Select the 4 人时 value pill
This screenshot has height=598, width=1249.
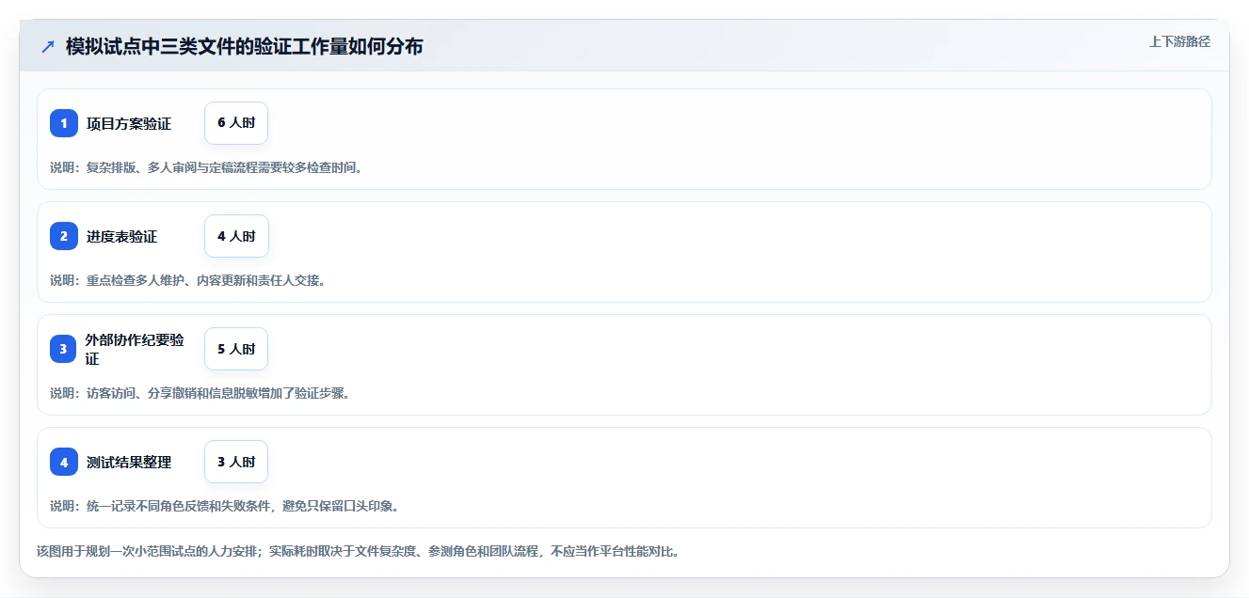click(x=236, y=236)
